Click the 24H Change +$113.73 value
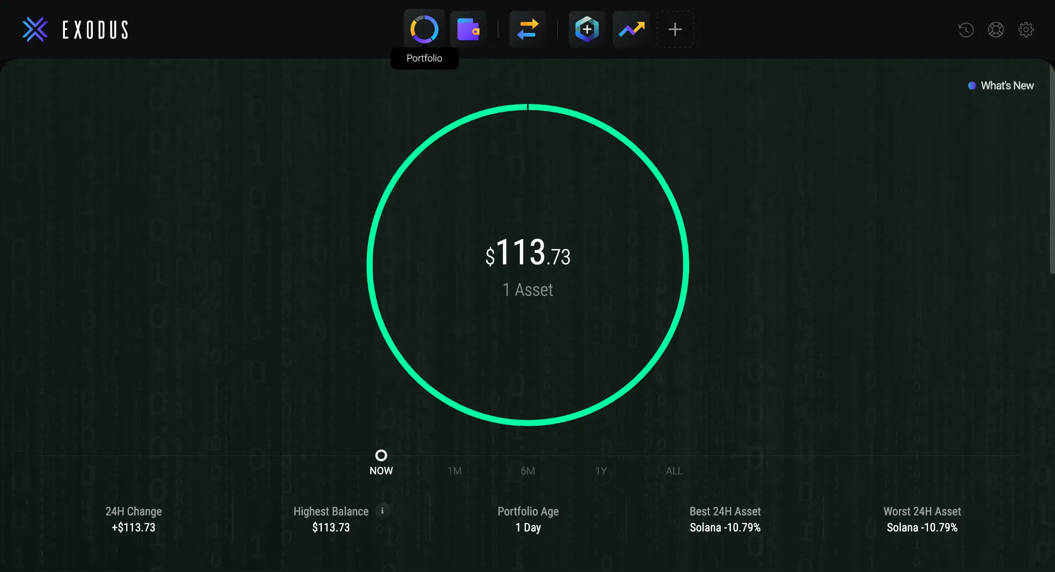 coord(133,527)
